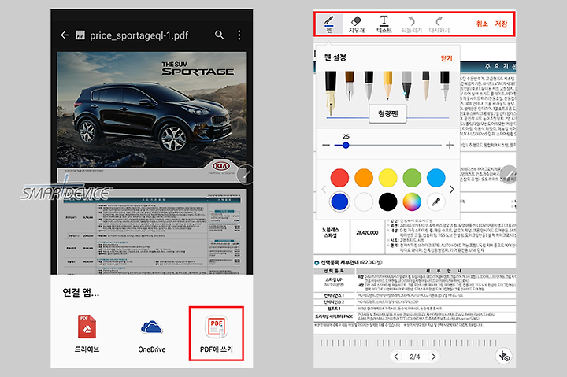Choose PDF에 쓰기 app
Screen dimensions: 567x377
pos(217,333)
